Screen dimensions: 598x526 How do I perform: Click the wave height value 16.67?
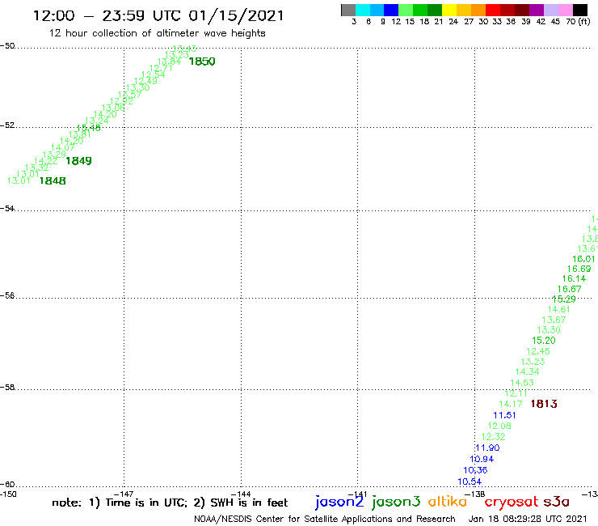(570, 289)
